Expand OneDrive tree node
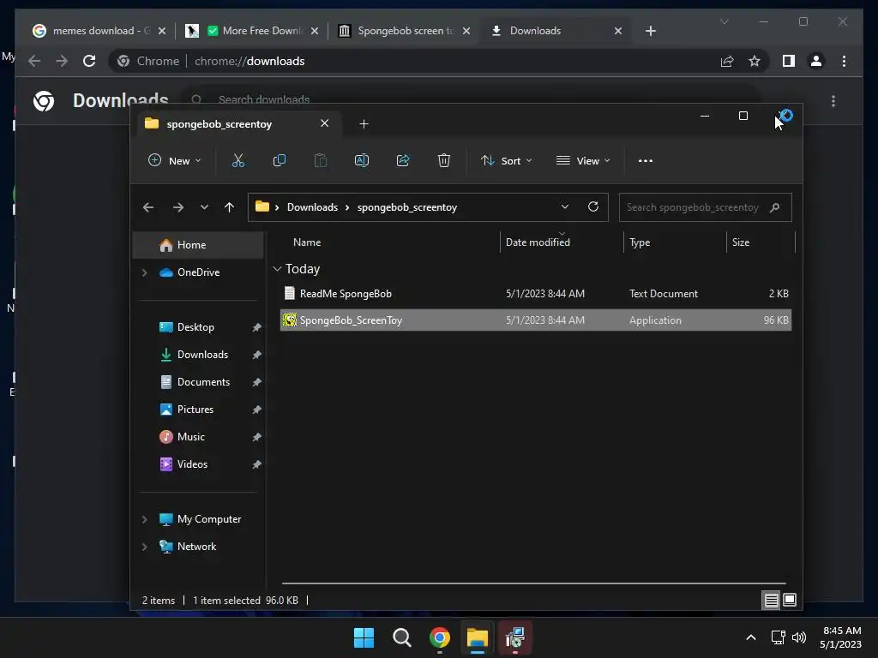Viewport: 878px width, 658px height. (x=144, y=272)
